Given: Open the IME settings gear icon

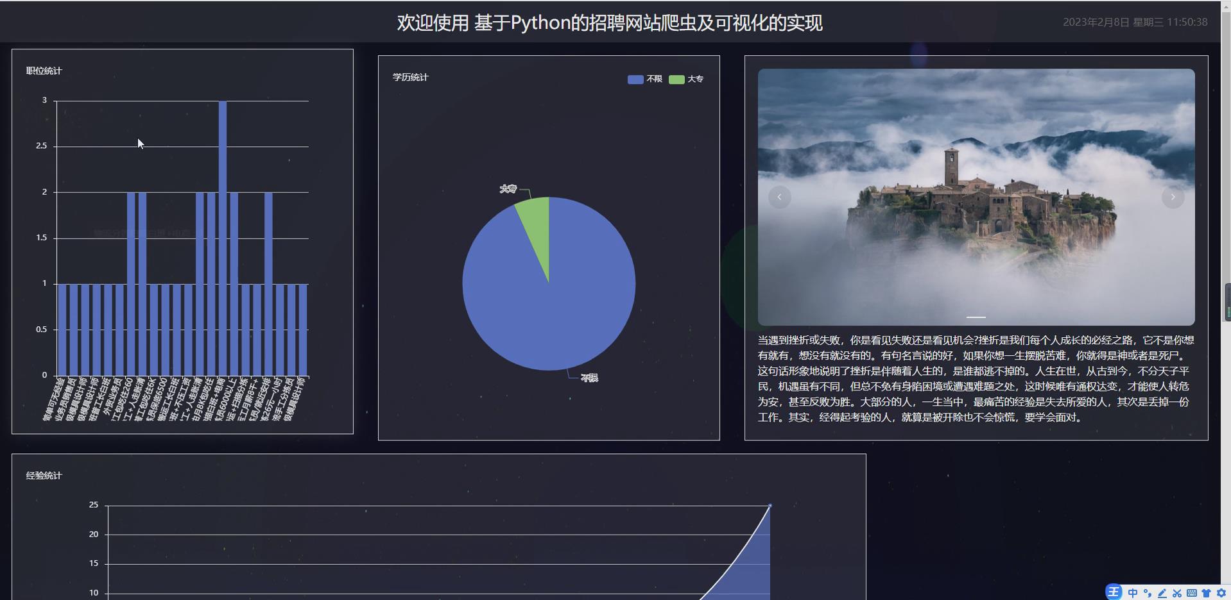Looking at the screenshot, I should coord(1221,593).
